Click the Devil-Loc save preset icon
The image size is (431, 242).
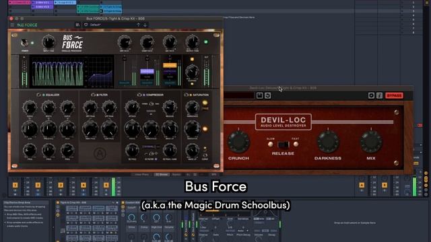(259, 95)
